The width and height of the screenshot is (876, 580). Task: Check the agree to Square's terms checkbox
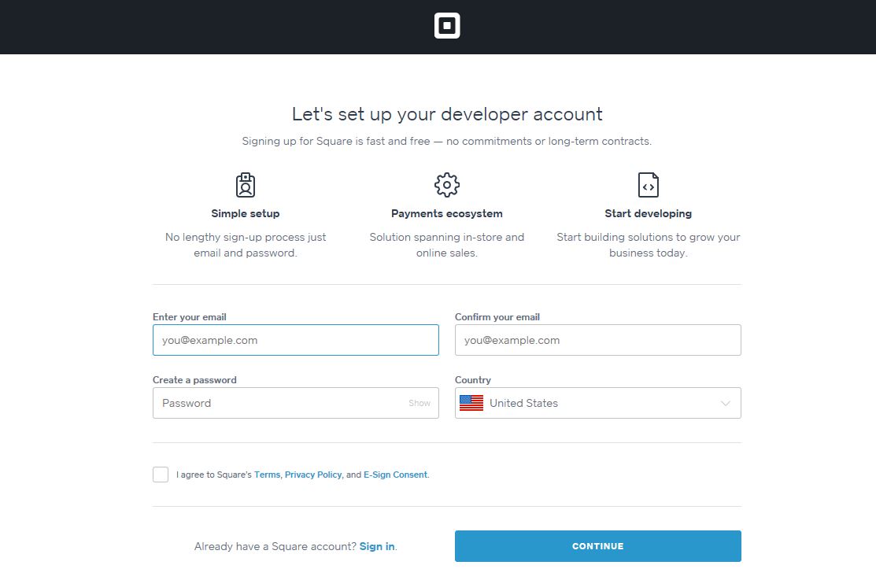161,475
